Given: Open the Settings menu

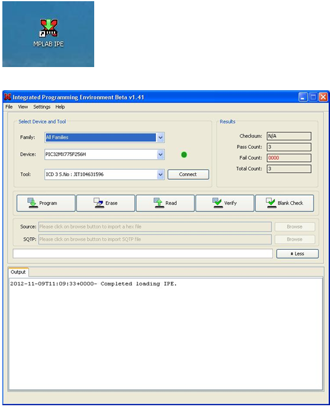Looking at the screenshot, I should [41, 107].
